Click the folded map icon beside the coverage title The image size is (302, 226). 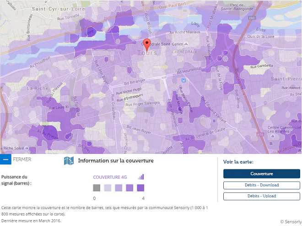(x=69, y=161)
